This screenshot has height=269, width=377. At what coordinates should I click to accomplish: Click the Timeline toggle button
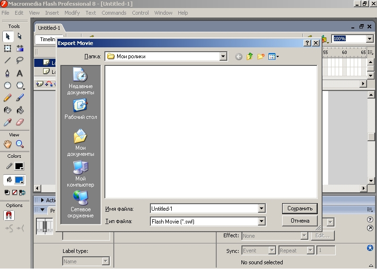[x=46, y=39]
